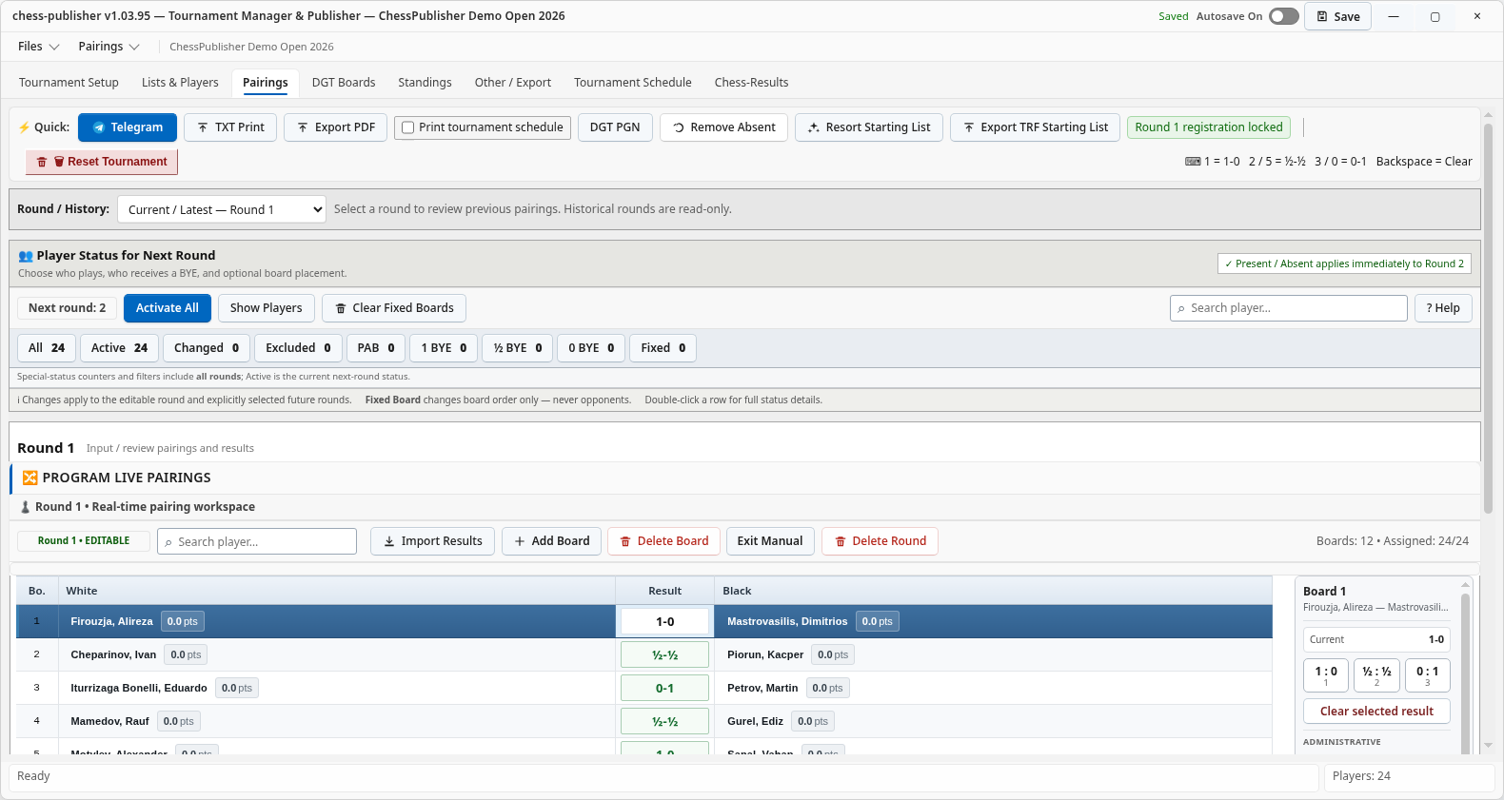Switch to the Tournament Setup tab
The height and width of the screenshot is (800, 1504).
(69, 83)
